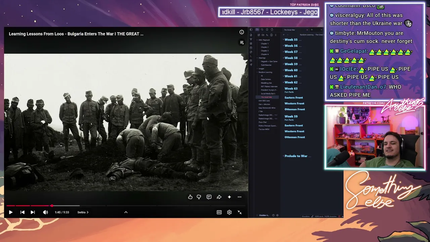Click the streamer webcam thumbnail

click(375, 137)
